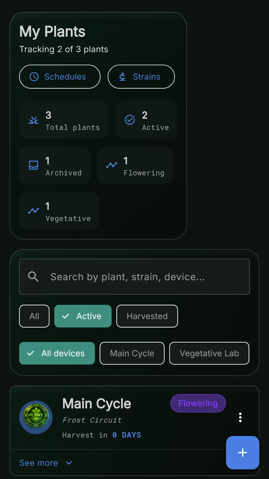Click the blue plus button to add a plant
269x479 pixels.
(242, 453)
